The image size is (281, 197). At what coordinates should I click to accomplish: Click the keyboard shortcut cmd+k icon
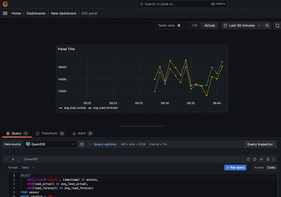click(213, 4)
